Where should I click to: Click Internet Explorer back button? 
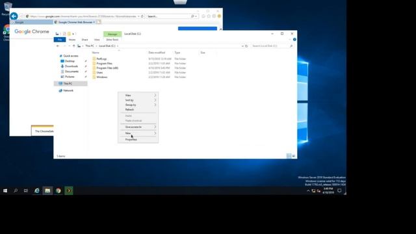coord(14,16)
